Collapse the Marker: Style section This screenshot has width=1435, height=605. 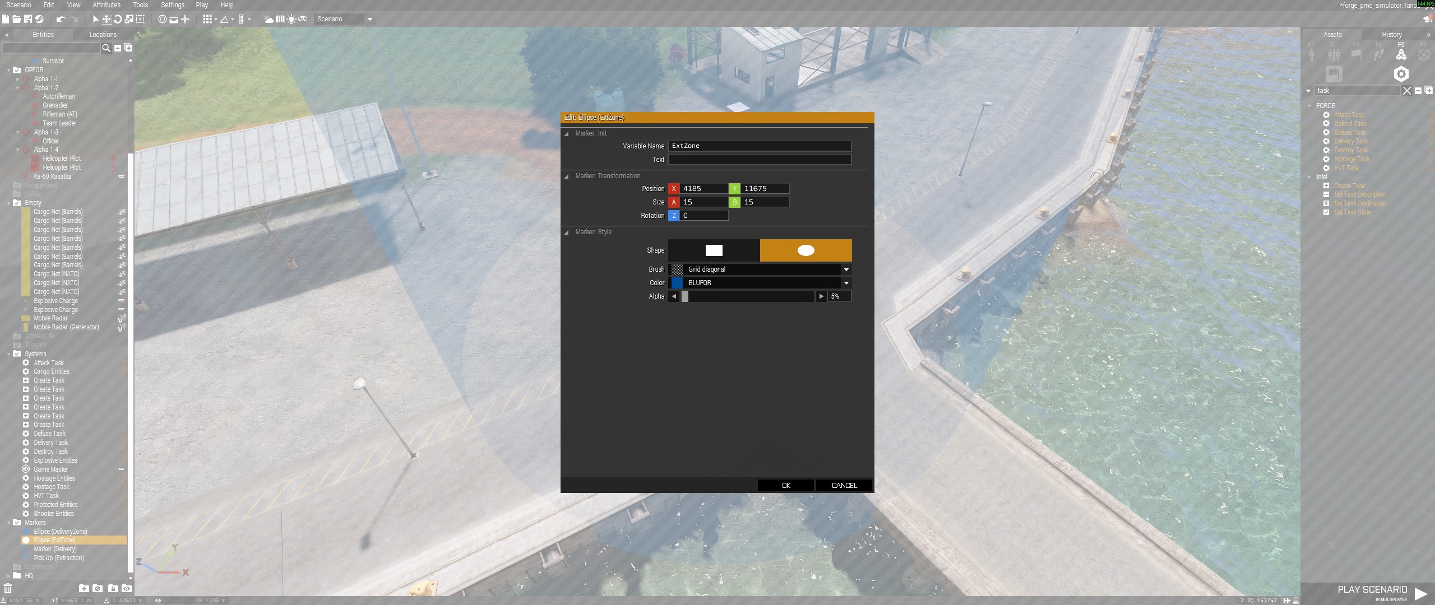pyautogui.click(x=566, y=232)
